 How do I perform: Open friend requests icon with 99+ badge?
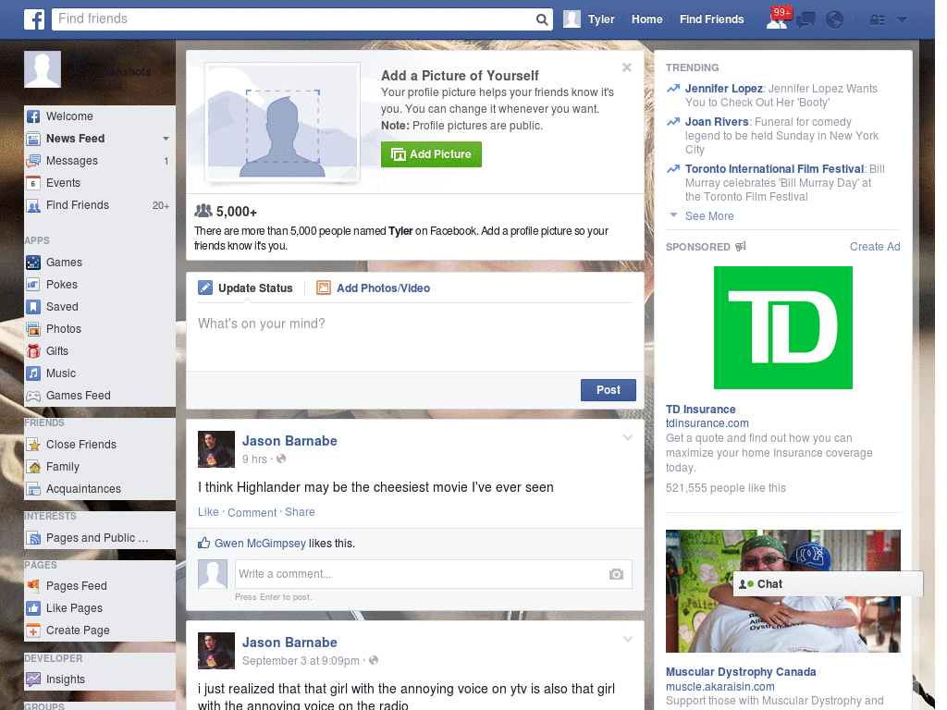778,18
